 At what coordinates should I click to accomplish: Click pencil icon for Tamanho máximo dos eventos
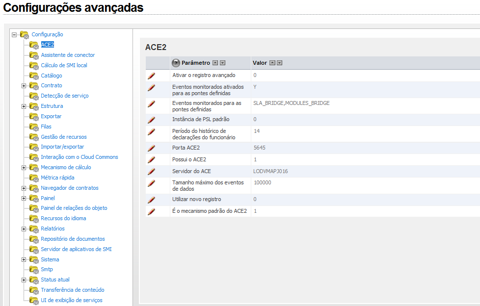tap(151, 183)
